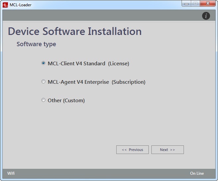Click the Software type subheading
Screen dimensions: 218x181
[x=36, y=44]
